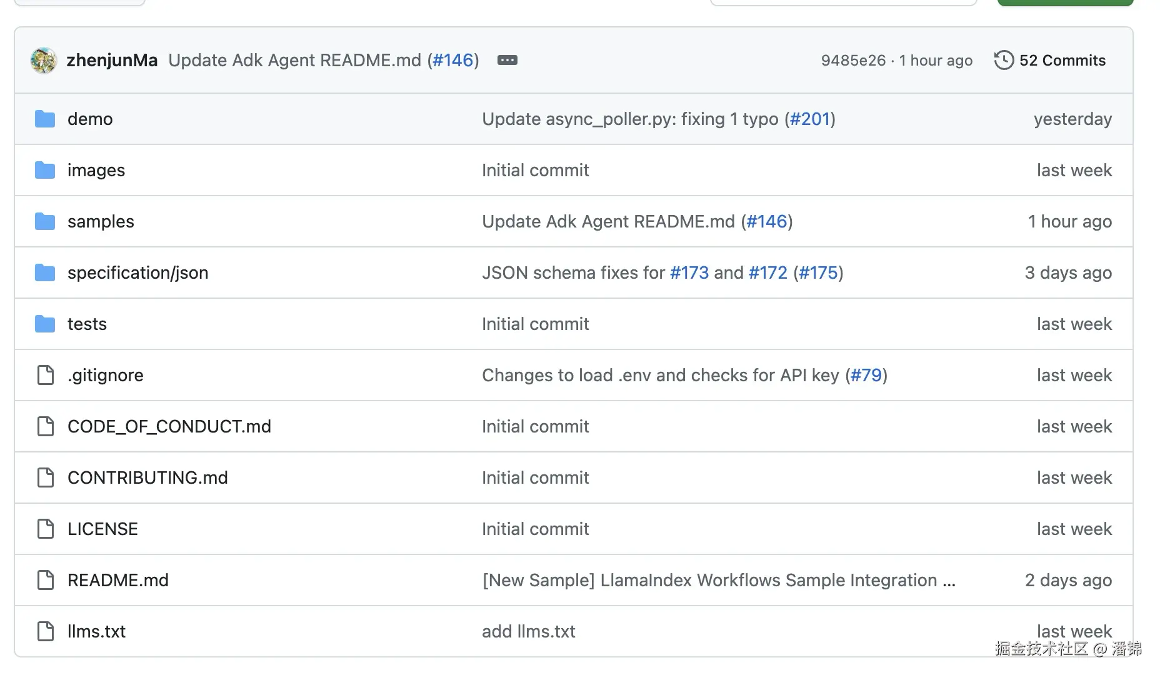The width and height of the screenshot is (1160, 675).
Task: Click the specification/json folder icon
Action: [x=45, y=272]
